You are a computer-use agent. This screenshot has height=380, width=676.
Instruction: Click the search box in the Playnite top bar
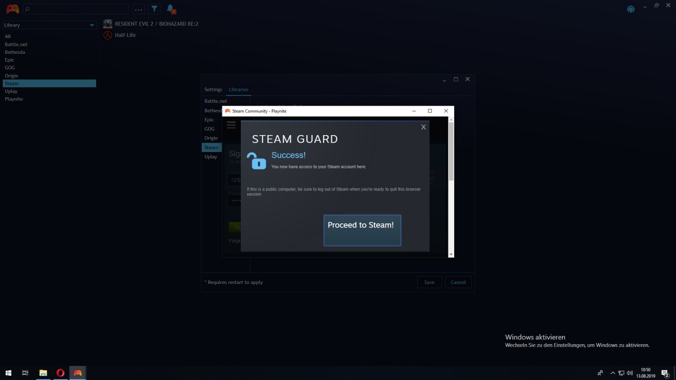[x=76, y=9]
